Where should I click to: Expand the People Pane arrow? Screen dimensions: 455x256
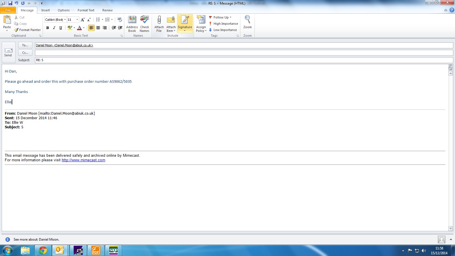pyautogui.click(x=451, y=240)
